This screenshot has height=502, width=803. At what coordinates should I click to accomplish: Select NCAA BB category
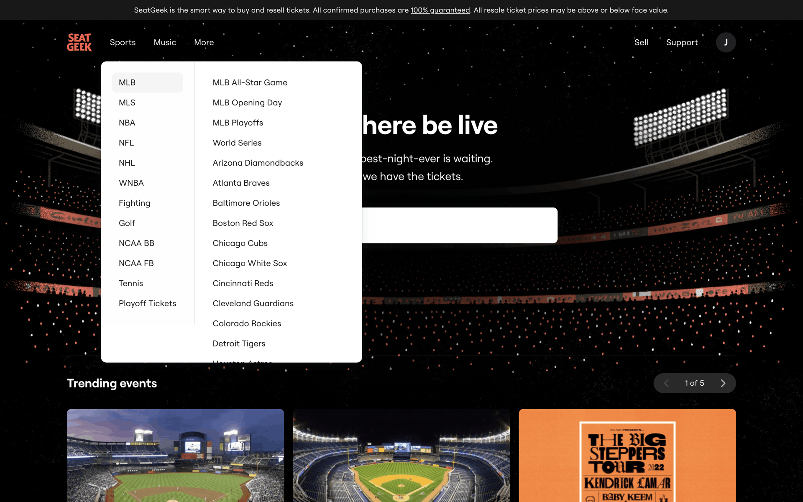(148, 243)
